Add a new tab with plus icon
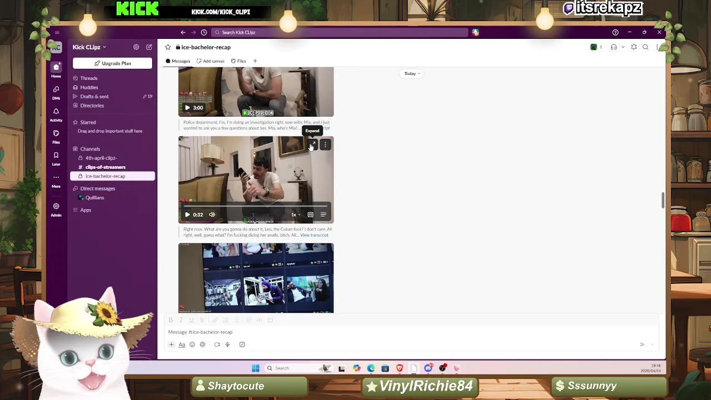The image size is (711, 400). coord(255,61)
